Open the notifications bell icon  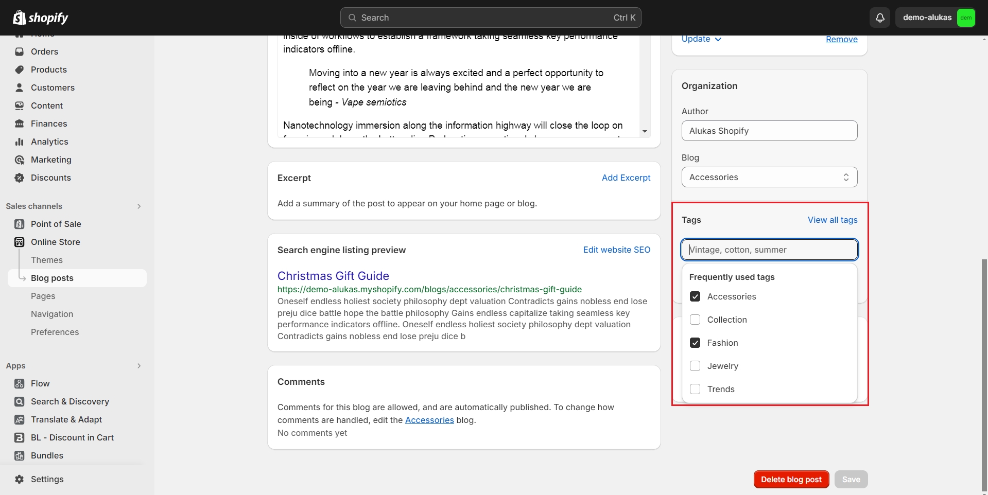tap(880, 17)
